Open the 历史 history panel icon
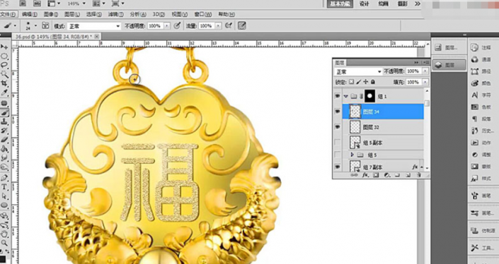The height and width of the screenshot is (264, 499). [482, 131]
